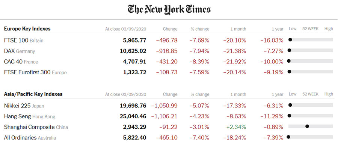Open the DAX Germany index
Image resolution: width=338 pixels, height=147 pixels.
[20, 51]
